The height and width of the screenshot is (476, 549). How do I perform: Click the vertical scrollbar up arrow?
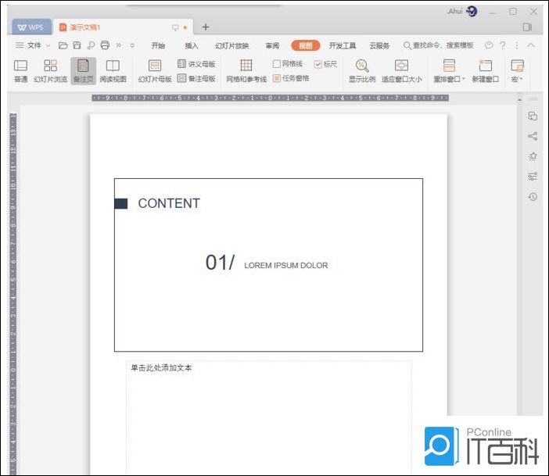click(x=519, y=100)
